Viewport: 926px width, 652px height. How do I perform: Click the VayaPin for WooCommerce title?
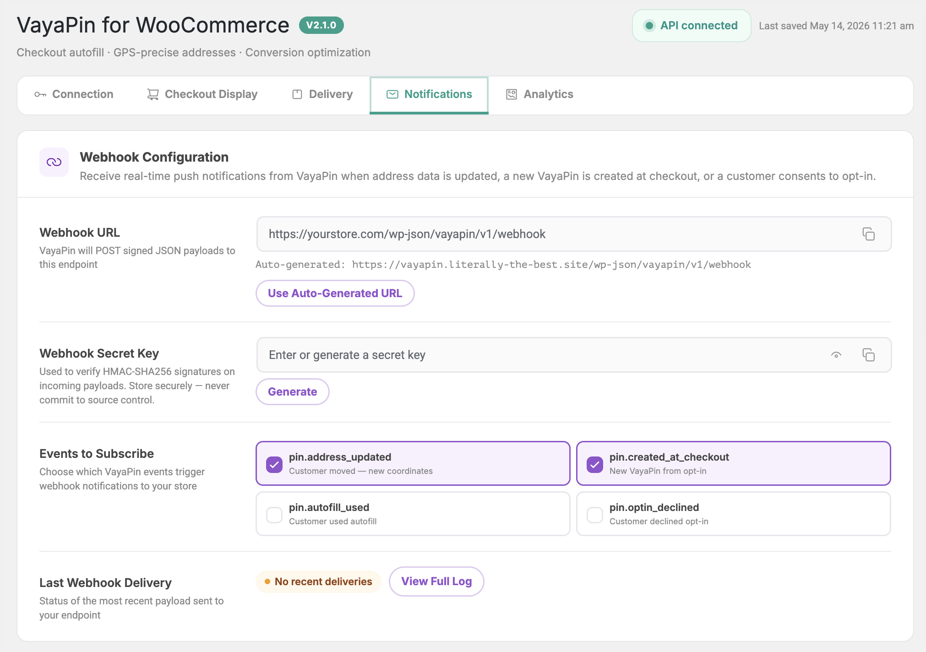[x=153, y=25]
